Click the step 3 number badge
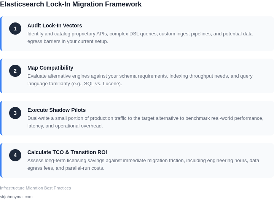 (x=15, y=113)
